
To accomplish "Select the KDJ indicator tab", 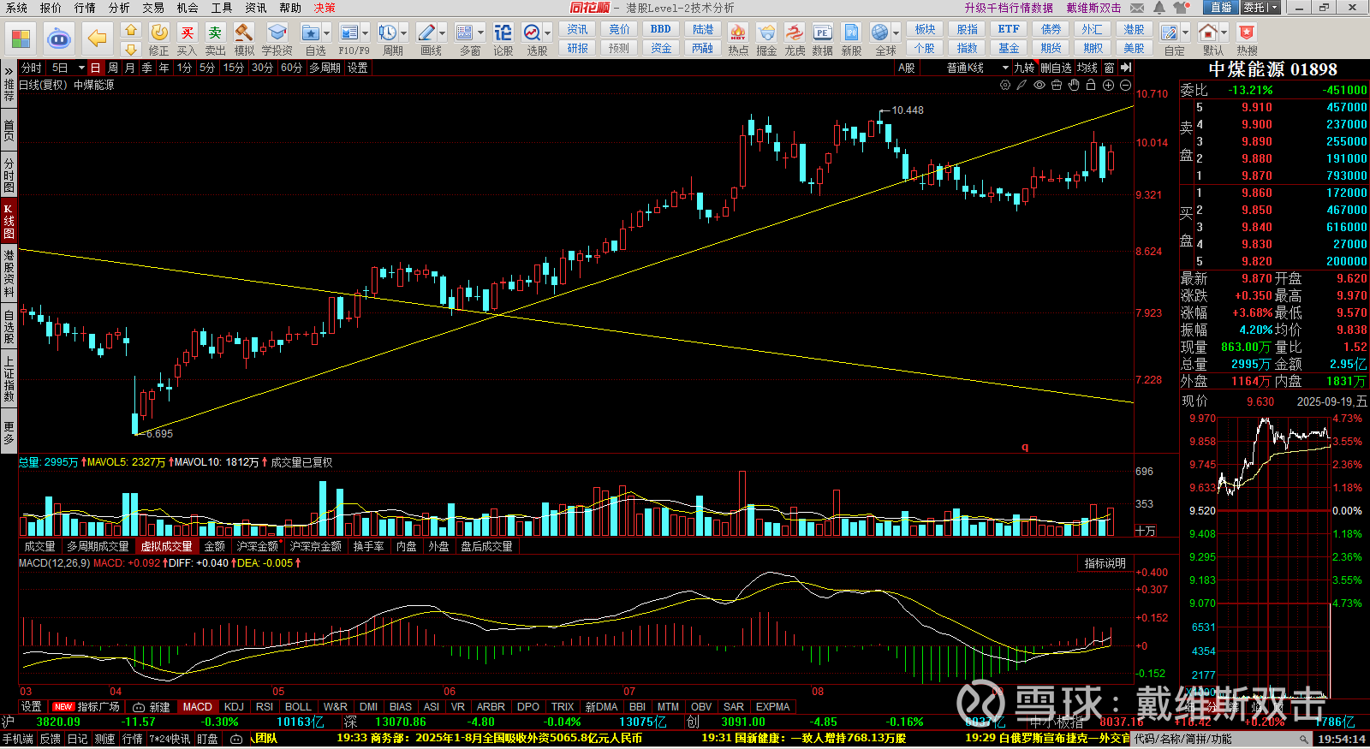I will 234,707.
